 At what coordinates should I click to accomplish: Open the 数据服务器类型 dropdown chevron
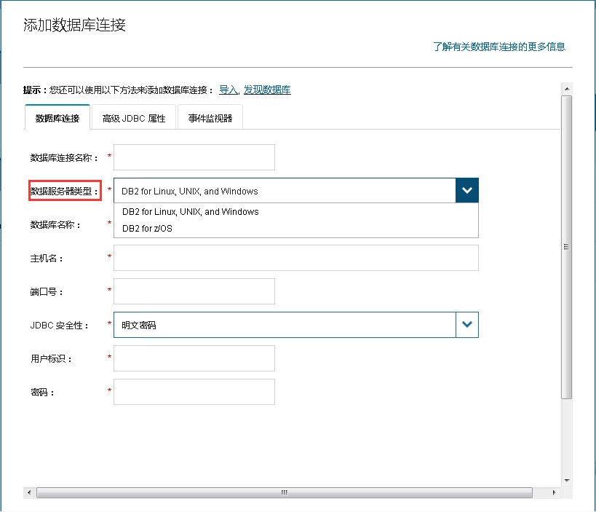click(466, 190)
